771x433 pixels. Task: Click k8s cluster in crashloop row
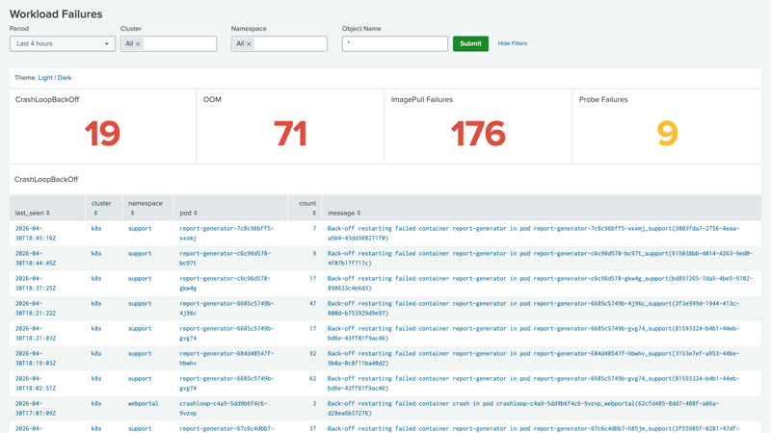click(x=95, y=403)
